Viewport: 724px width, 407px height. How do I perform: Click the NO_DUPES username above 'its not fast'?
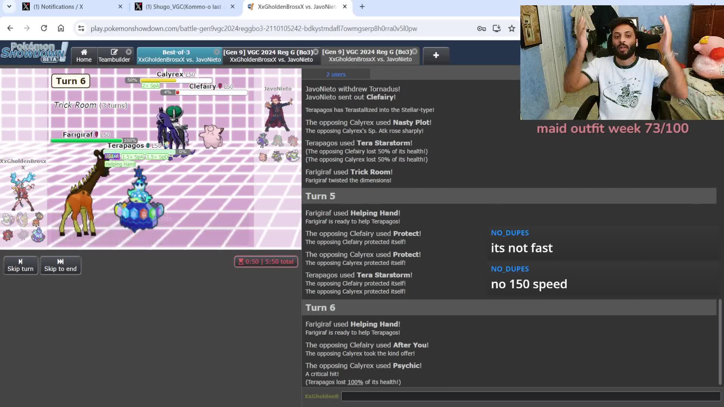510,233
